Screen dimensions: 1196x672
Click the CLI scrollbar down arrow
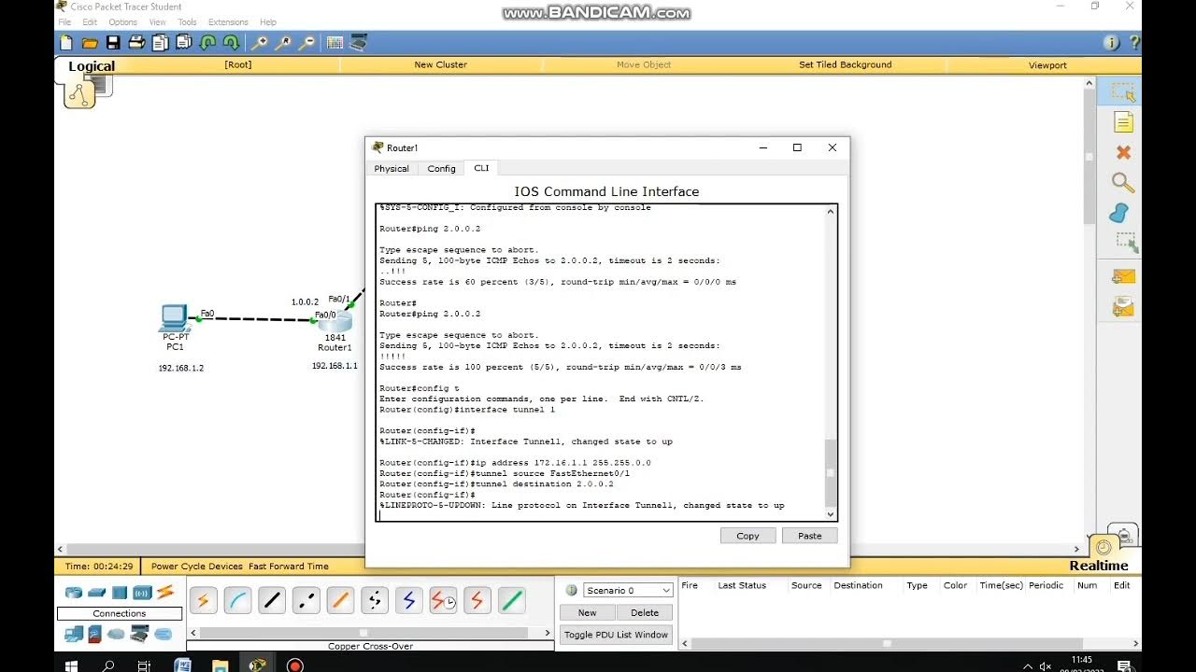830,514
